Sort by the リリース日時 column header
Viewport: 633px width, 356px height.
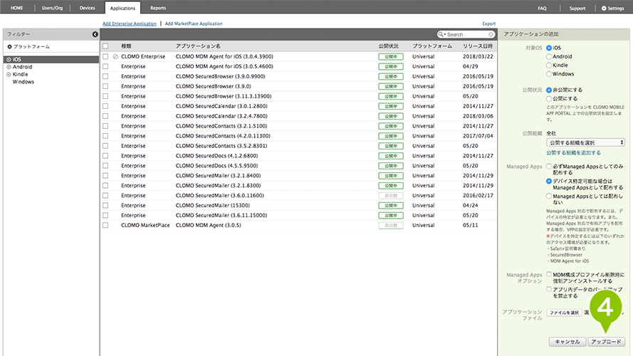pos(478,46)
